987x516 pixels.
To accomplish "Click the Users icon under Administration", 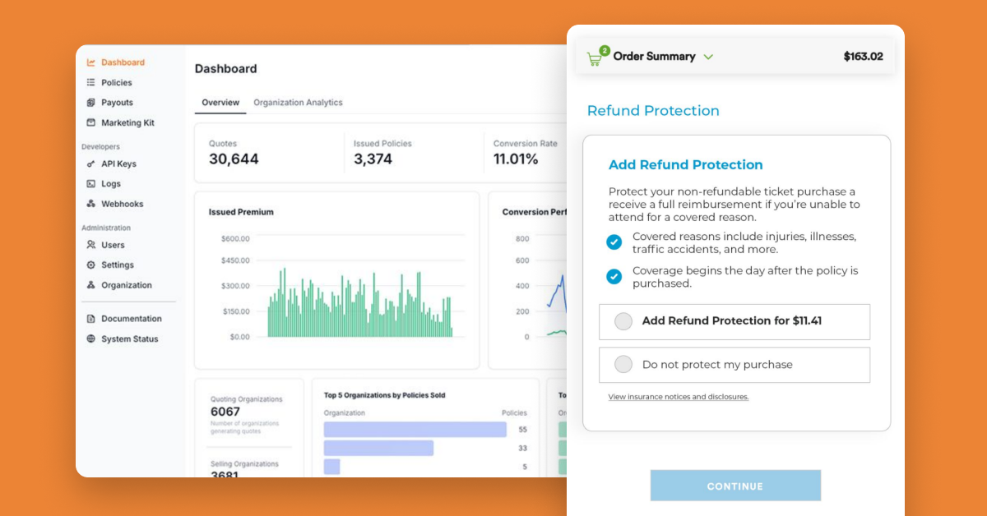I will click(x=90, y=245).
